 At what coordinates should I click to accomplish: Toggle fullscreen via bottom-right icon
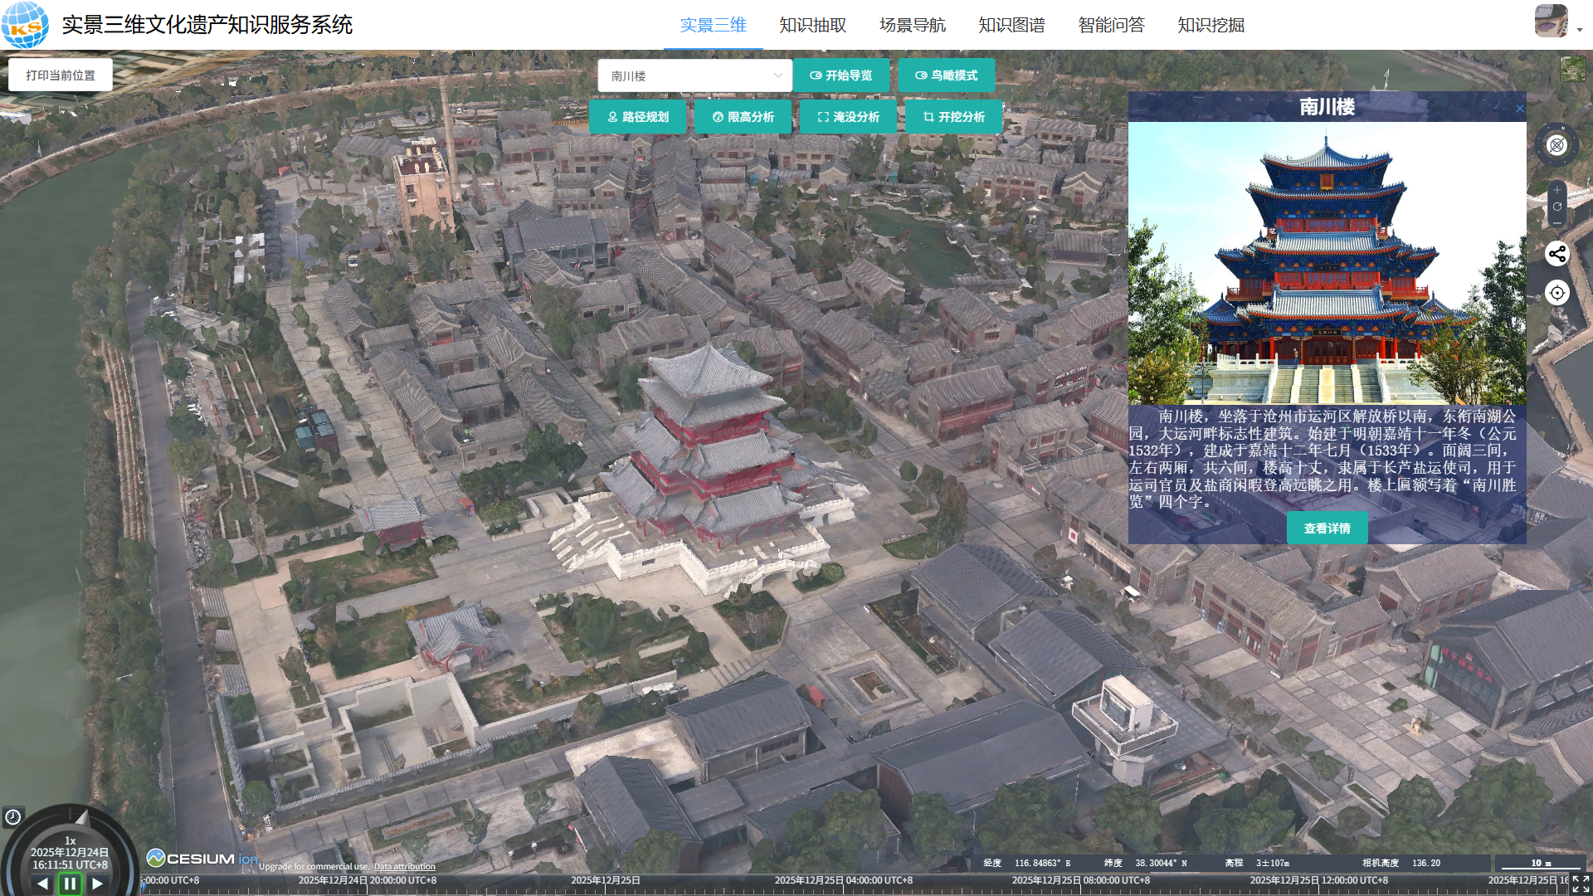(x=1581, y=884)
